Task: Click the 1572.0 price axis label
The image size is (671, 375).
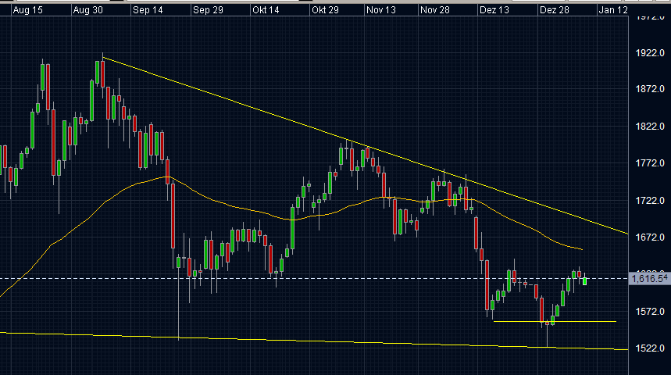Action: coord(650,311)
